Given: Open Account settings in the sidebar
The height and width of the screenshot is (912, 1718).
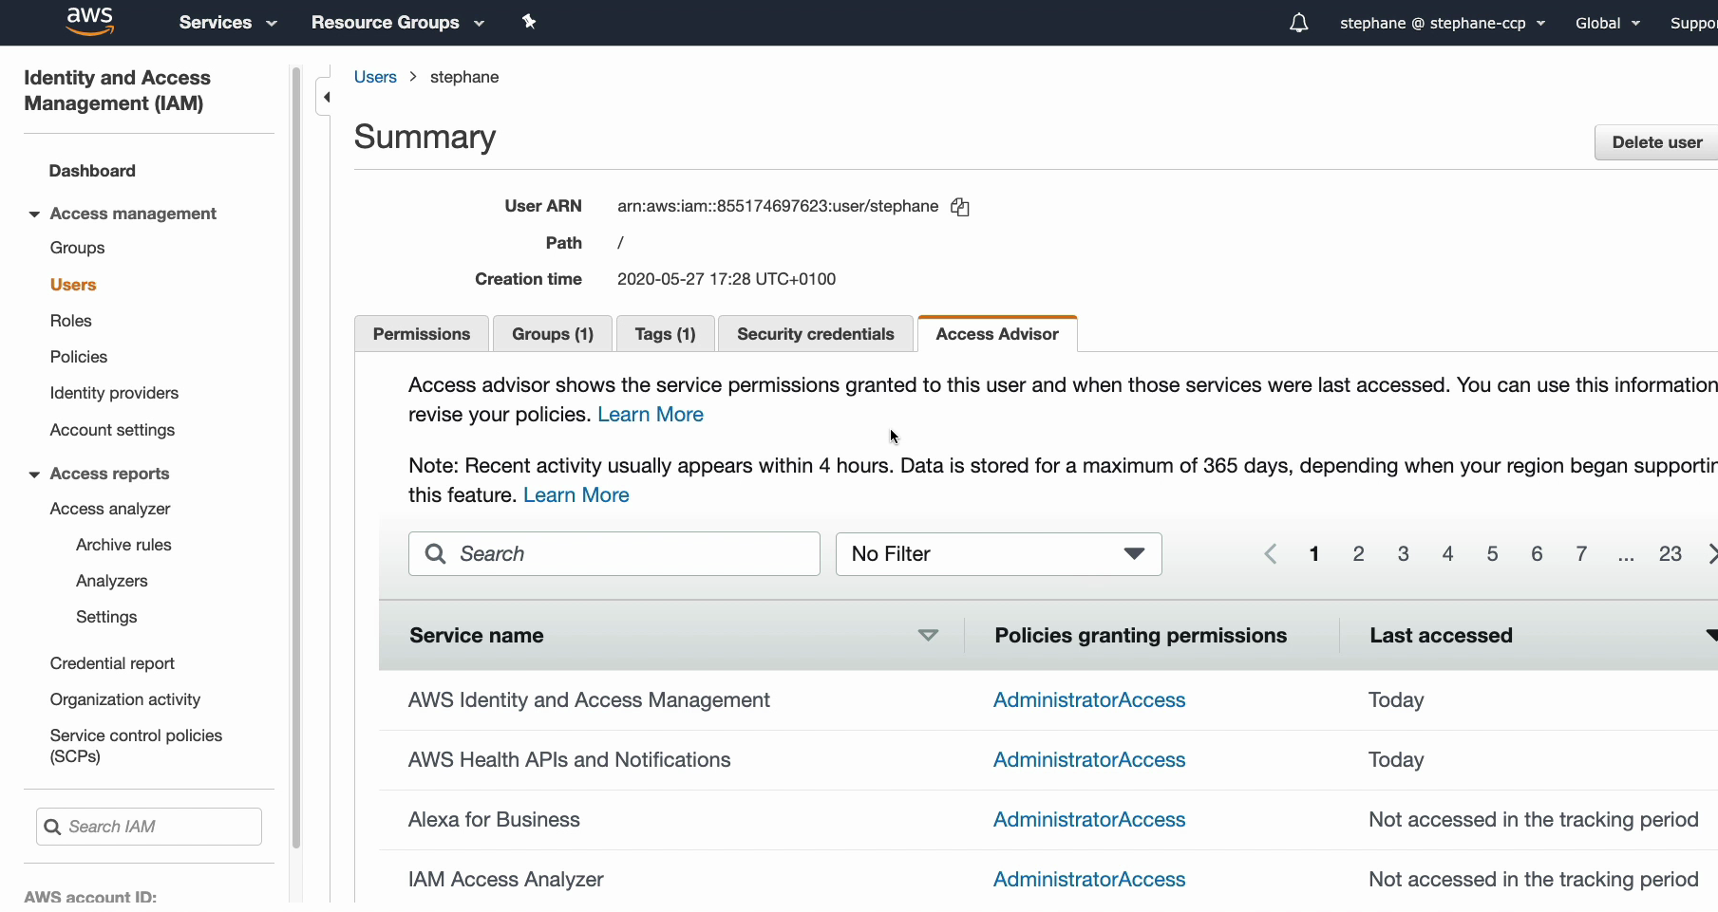Looking at the screenshot, I should (112, 430).
